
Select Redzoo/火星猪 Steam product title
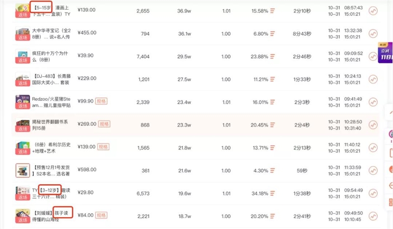[51, 102]
